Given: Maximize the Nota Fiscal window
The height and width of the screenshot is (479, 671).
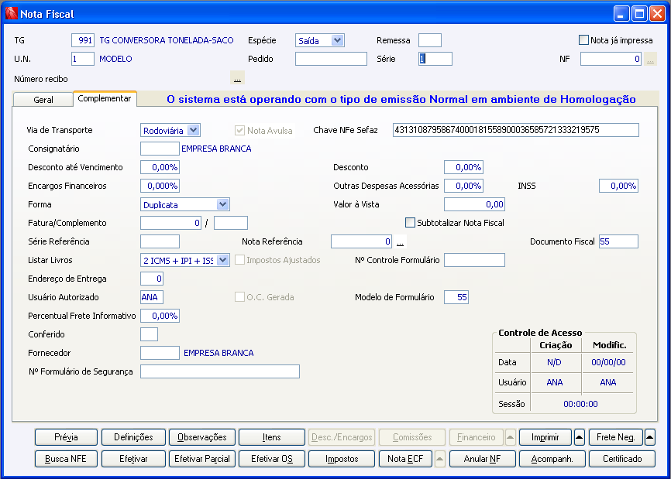Looking at the screenshot, I should pyautogui.click(x=639, y=14).
